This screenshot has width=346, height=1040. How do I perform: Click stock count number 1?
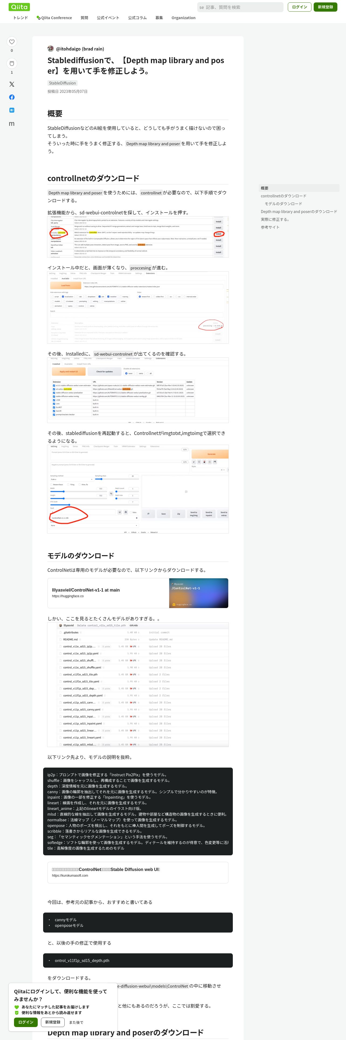click(12, 72)
